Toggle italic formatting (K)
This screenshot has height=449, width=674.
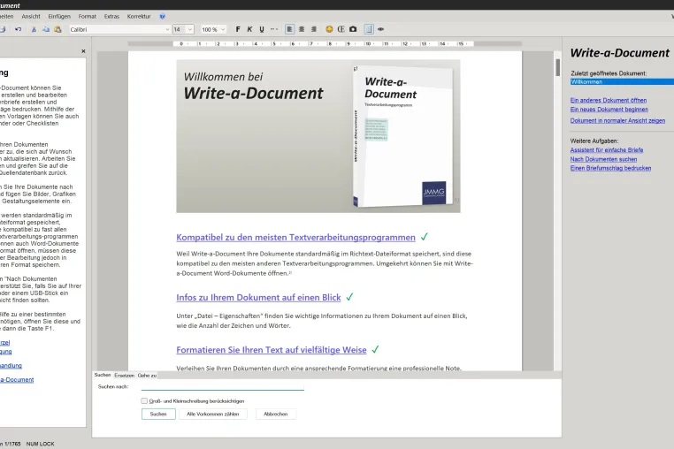pos(249,29)
